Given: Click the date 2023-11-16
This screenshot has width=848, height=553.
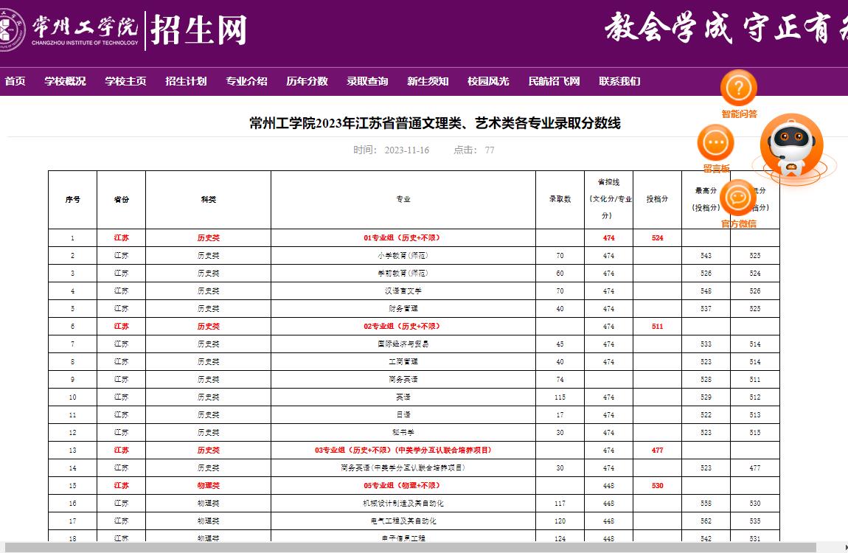Looking at the screenshot, I should [x=407, y=150].
